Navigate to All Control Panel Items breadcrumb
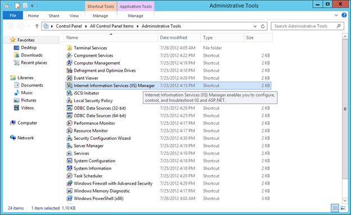 tap(112, 26)
